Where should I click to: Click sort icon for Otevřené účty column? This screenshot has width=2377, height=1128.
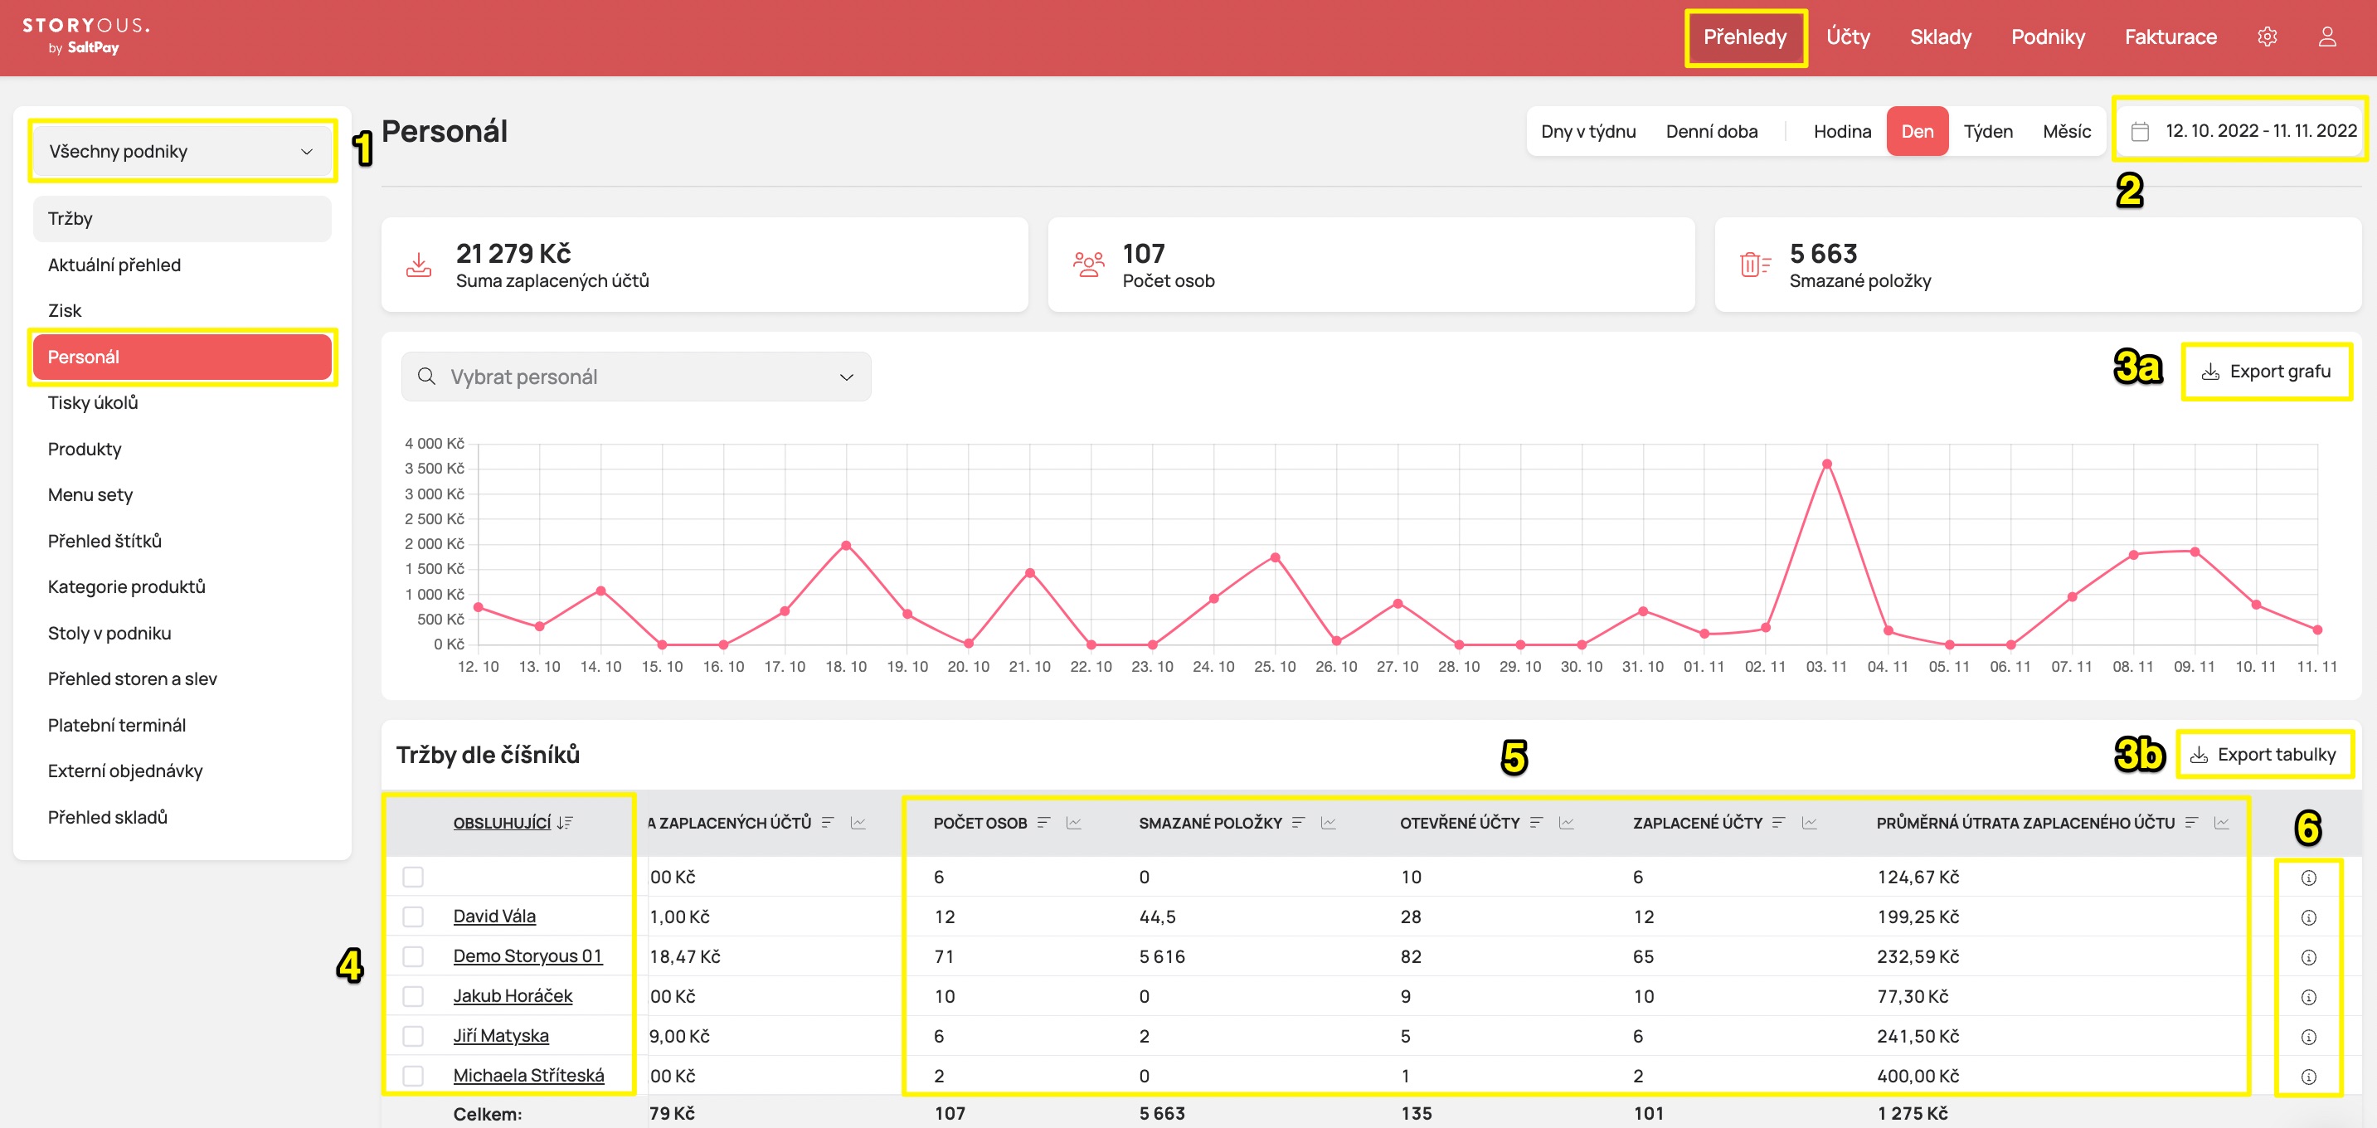click(x=1536, y=823)
